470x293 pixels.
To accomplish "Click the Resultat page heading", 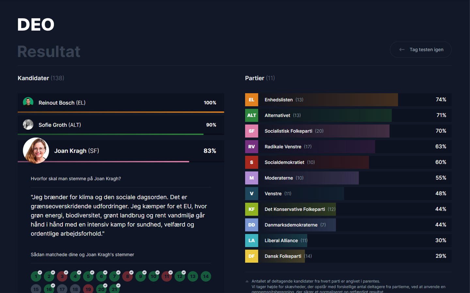I will (x=49, y=51).
